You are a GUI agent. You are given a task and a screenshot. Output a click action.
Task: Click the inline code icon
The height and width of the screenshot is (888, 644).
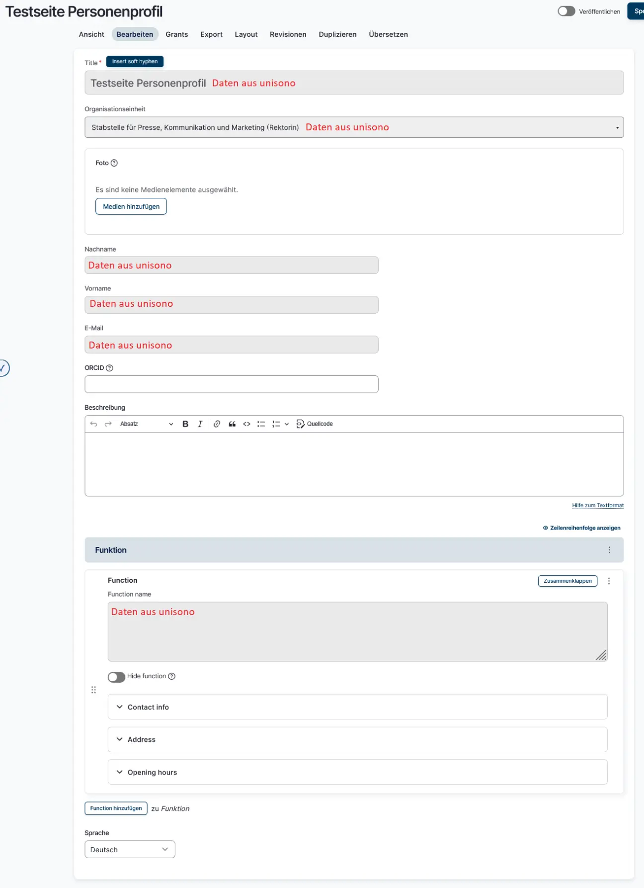pyautogui.click(x=246, y=424)
